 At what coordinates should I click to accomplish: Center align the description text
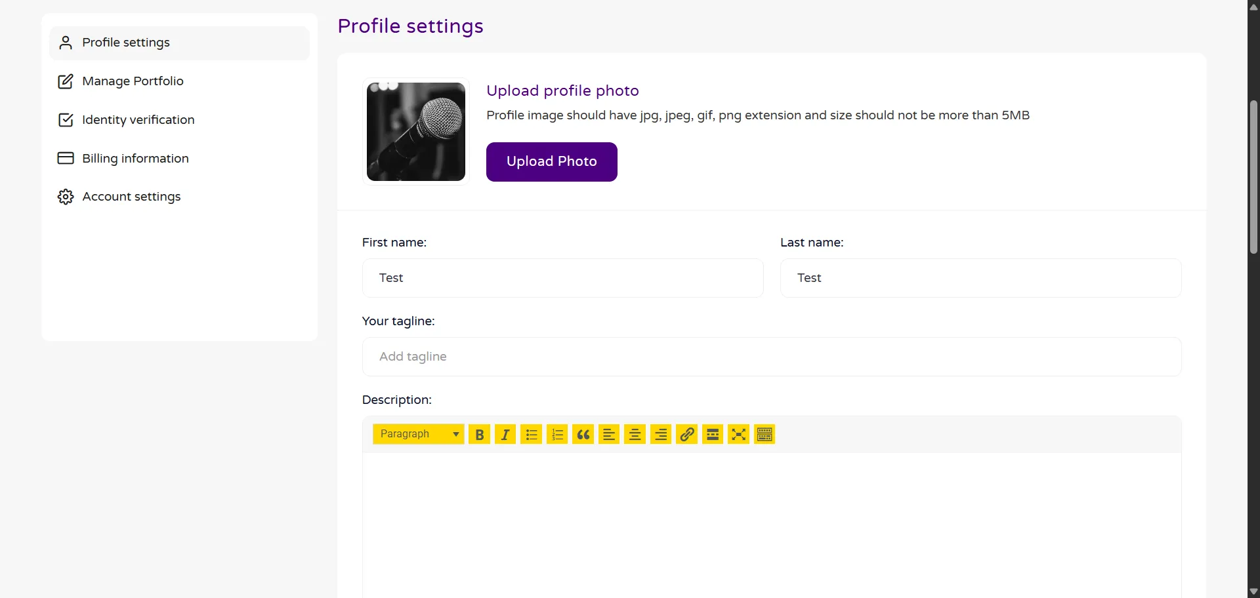tap(635, 435)
